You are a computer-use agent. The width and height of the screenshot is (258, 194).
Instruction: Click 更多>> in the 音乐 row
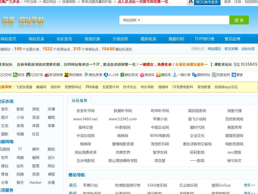(250, 185)
